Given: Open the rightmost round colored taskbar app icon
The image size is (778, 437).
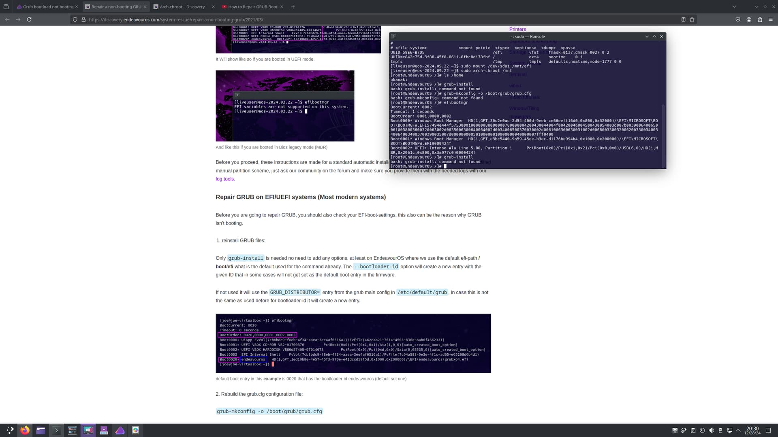Looking at the screenshot, I should 135,430.
